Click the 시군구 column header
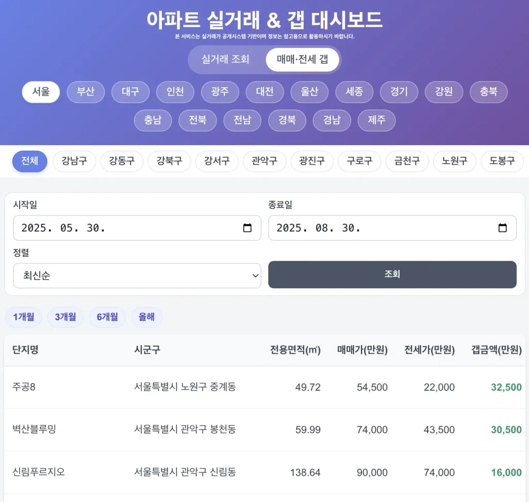 coord(147,350)
